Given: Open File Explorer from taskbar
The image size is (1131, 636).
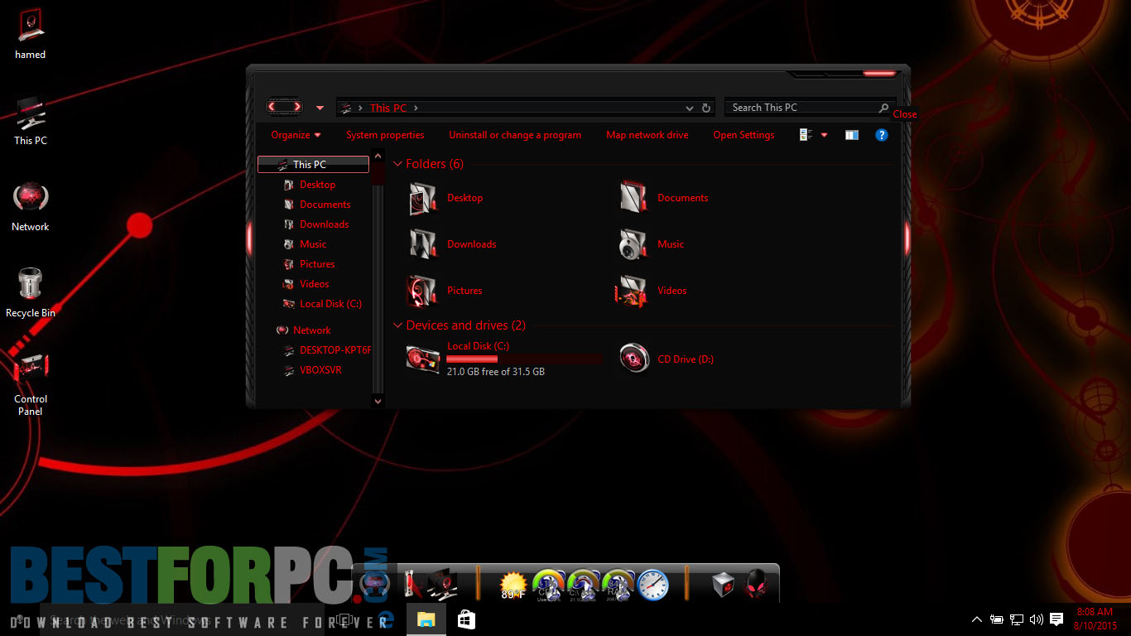Looking at the screenshot, I should (x=426, y=619).
